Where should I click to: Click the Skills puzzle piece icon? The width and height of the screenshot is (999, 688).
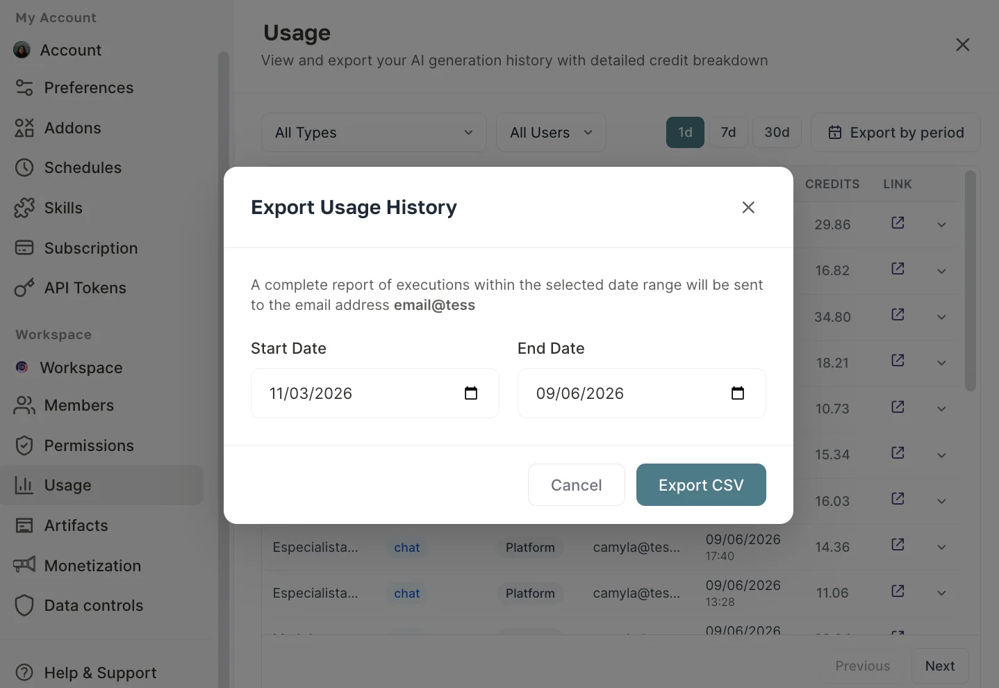[x=24, y=208]
